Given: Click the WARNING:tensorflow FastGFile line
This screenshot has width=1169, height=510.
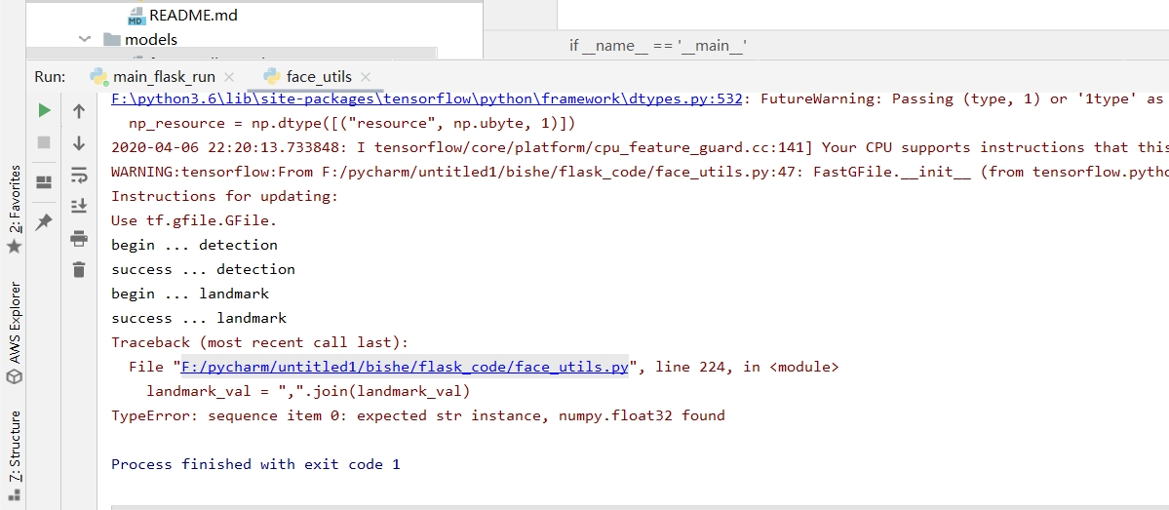Looking at the screenshot, I should click(x=640, y=173).
